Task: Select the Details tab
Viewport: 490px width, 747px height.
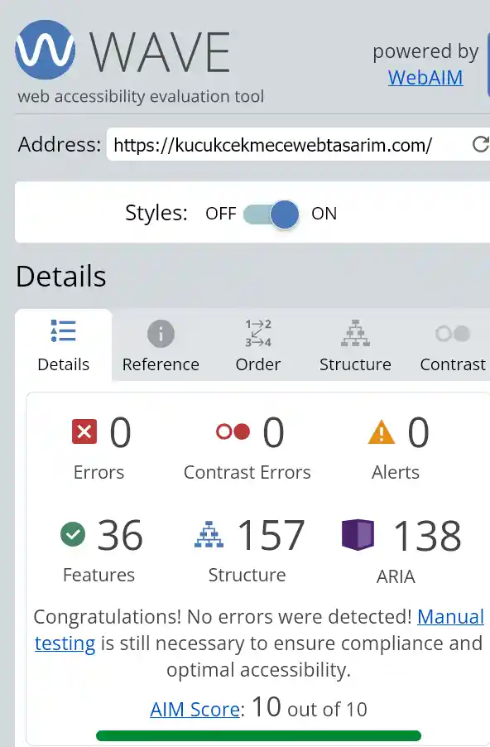Action: point(64,345)
